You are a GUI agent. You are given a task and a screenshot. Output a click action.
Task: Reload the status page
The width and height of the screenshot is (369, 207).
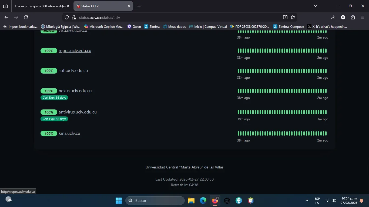click(x=26, y=17)
